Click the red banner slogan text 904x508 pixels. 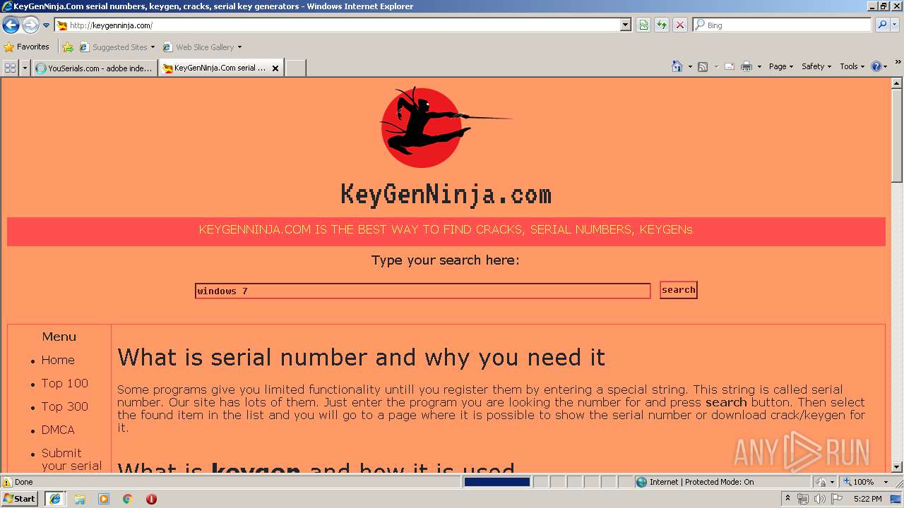pyautogui.click(x=446, y=230)
